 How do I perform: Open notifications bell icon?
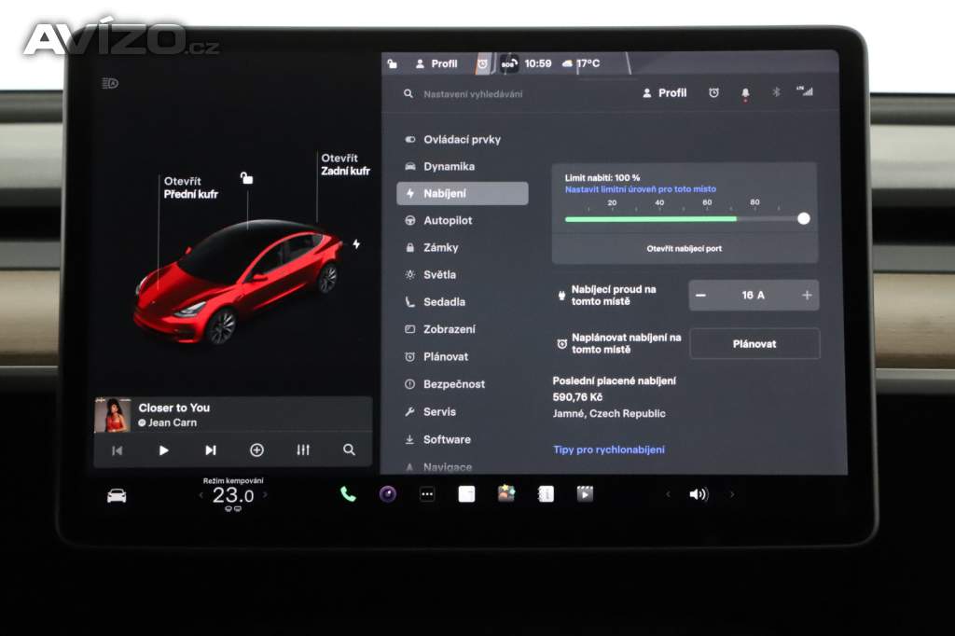pyautogui.click(x=744, y=93)
